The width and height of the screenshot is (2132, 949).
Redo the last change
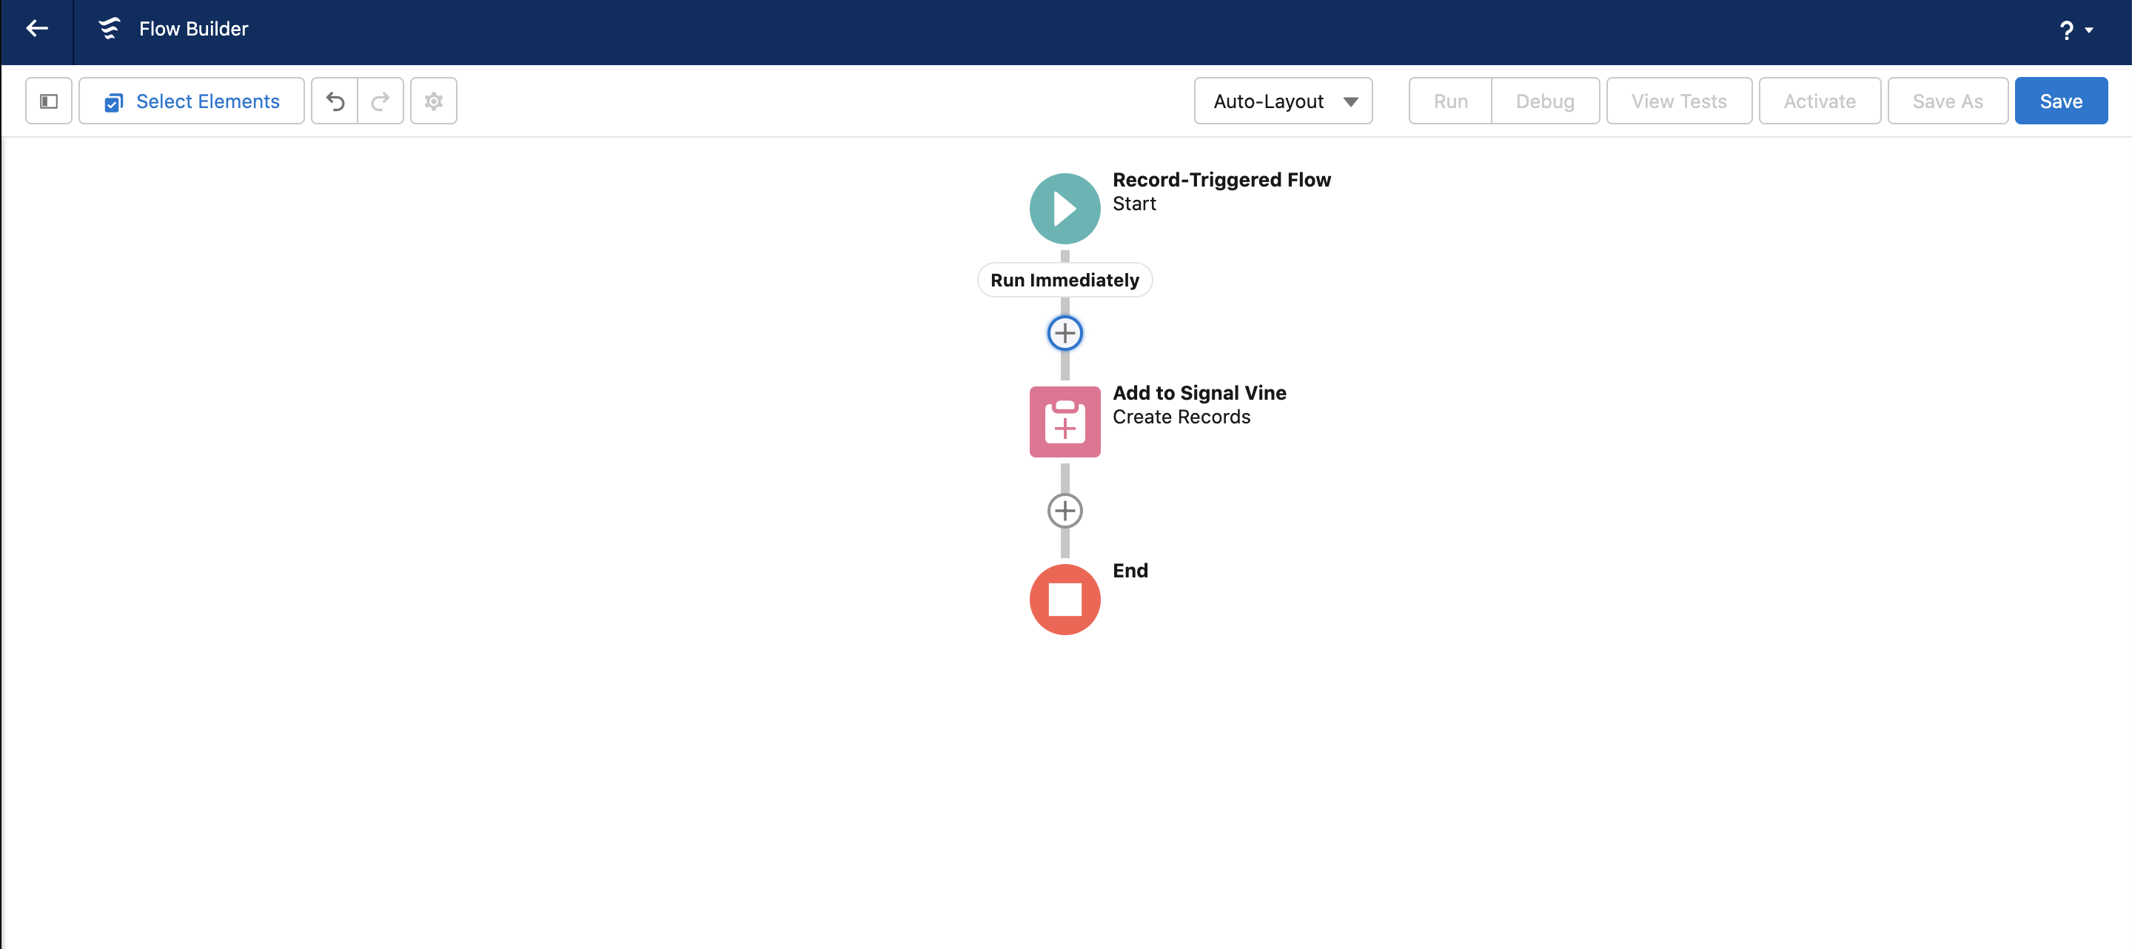click(381, 101)
